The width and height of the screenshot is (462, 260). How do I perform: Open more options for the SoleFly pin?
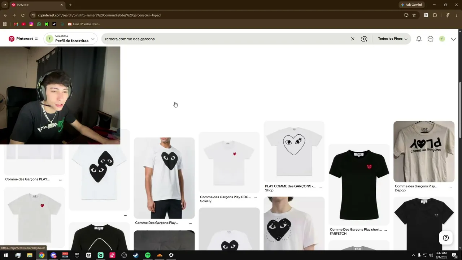click(256, 198)
